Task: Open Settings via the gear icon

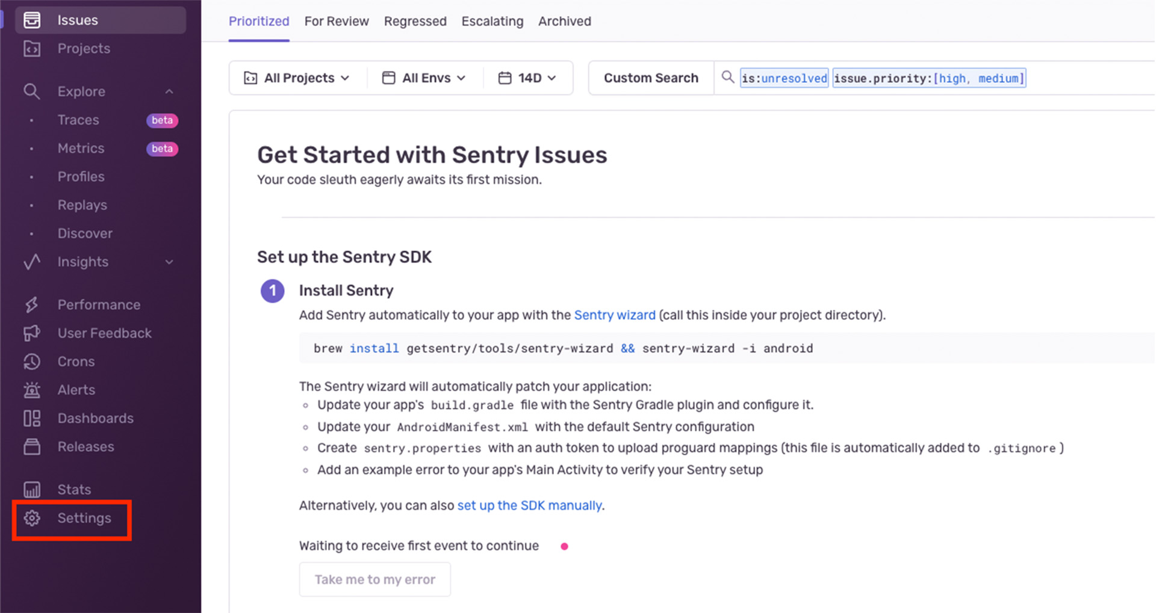Action: point(32,518)
